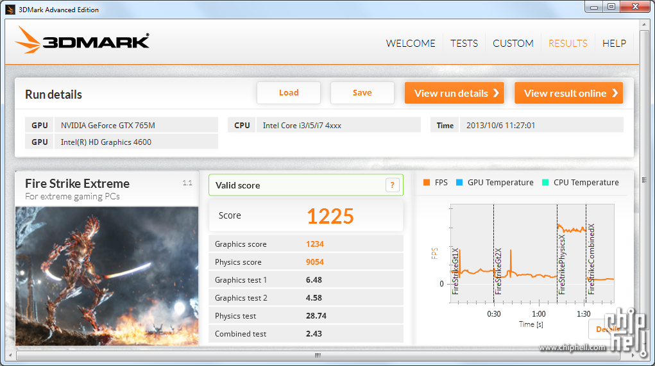Click the Physics test value 28.74

tap(316, 316)
